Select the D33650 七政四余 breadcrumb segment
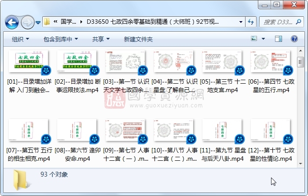 click(153, 22)
